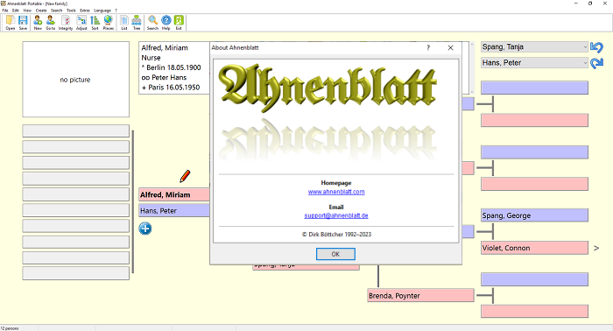Click the Search magnifier icon
613x331 pixels.
(x=152, y=22)
